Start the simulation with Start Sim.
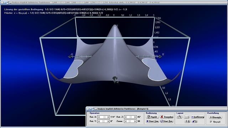Image resolution: width=228 pixels, height=128 pixels. click(x=152, y=121)
